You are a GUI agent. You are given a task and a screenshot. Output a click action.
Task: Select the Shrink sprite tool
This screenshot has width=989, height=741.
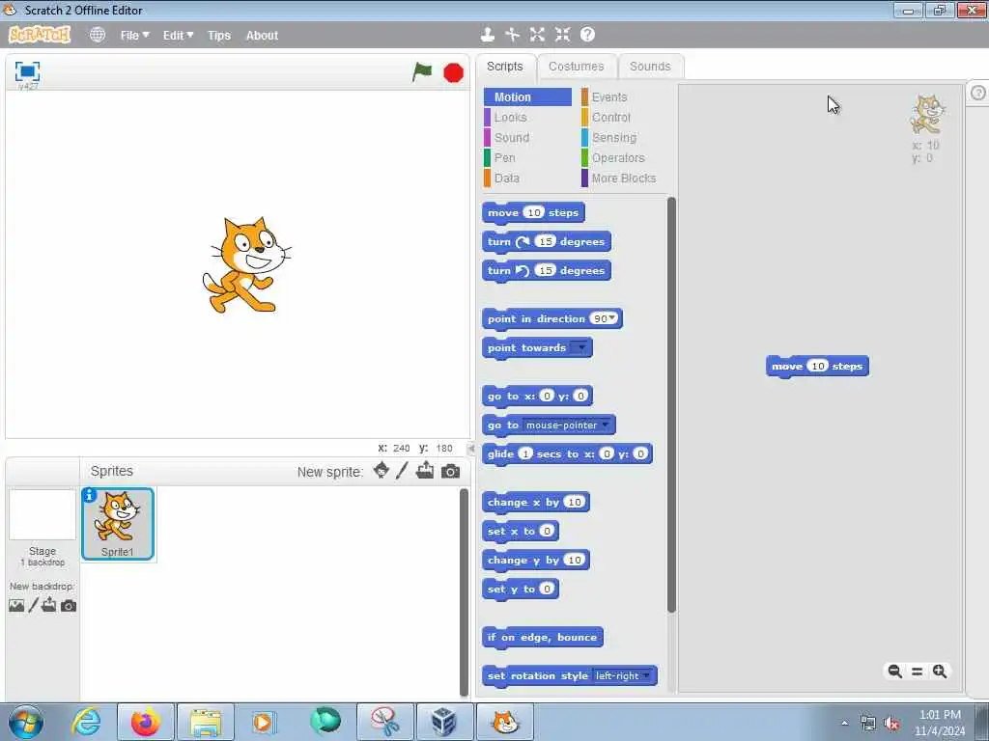pos(563,35)
